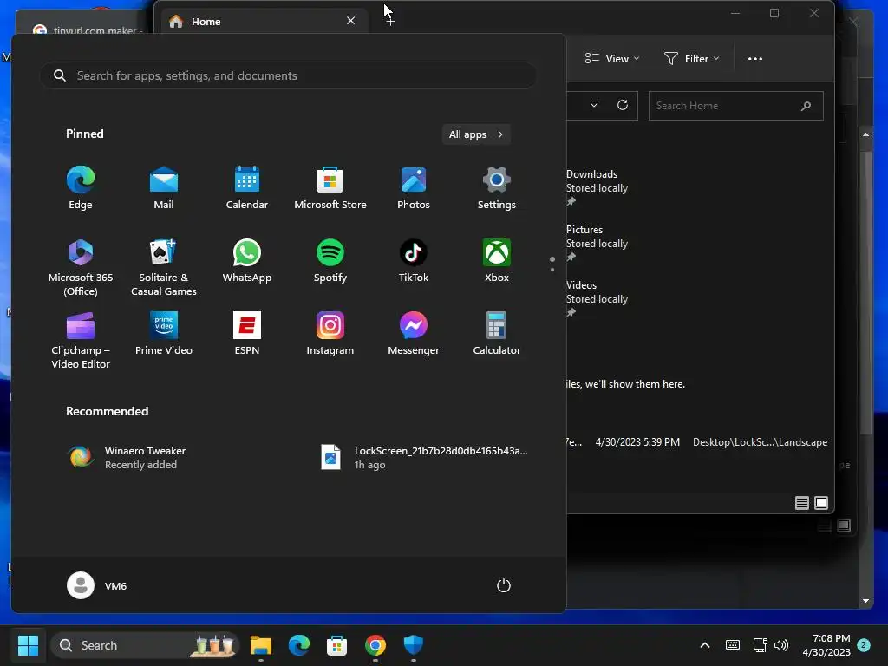Viewport: 888px width, 666px height.
Task: Open Solitaire & Casual Games
Action: pos(164,267)
